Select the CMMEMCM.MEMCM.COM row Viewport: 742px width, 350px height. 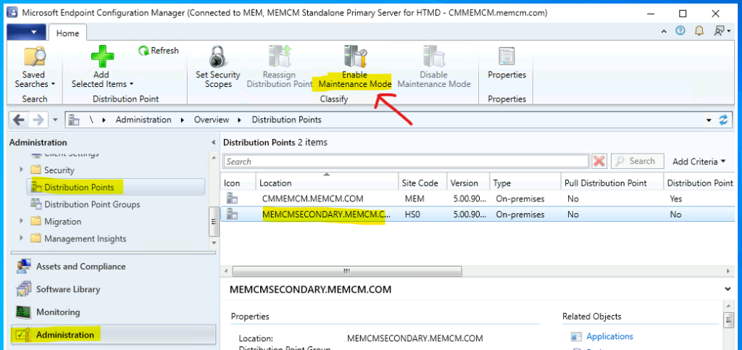pyautogui.click(x=478, y=199)
